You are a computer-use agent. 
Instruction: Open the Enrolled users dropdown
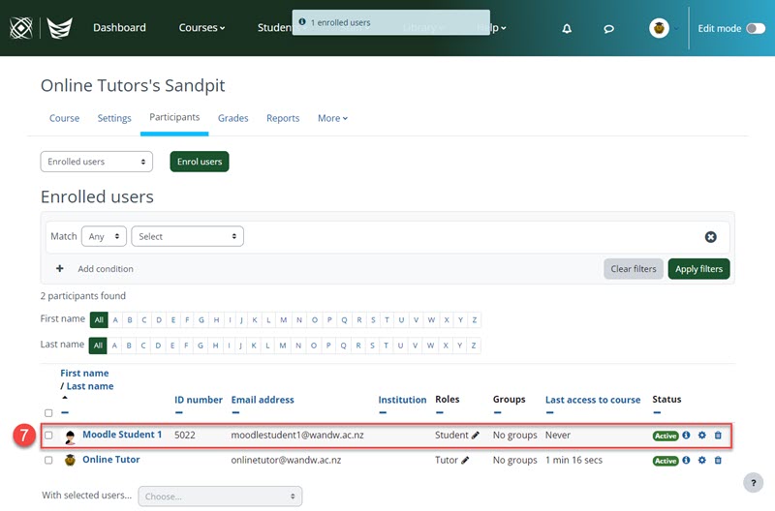pyautogui.click(x=96, y=162)
